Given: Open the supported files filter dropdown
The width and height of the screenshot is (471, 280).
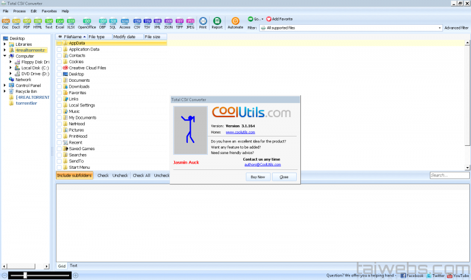Looking at the screenshot, I should click(x=439, y=28).
